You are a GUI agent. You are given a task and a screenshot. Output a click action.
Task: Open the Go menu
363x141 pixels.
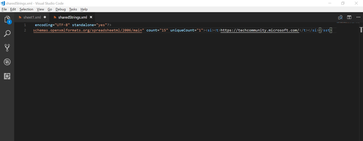pyautogui.click(x=50, y=9)
